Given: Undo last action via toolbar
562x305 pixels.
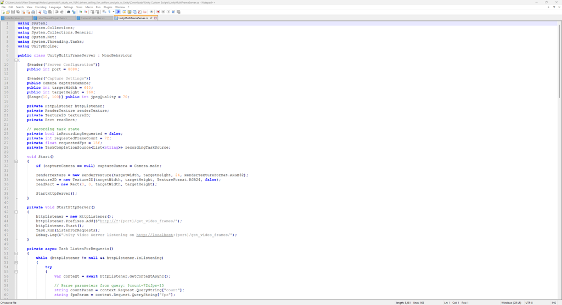Looking at the screenshot, I should coord(57,12).
